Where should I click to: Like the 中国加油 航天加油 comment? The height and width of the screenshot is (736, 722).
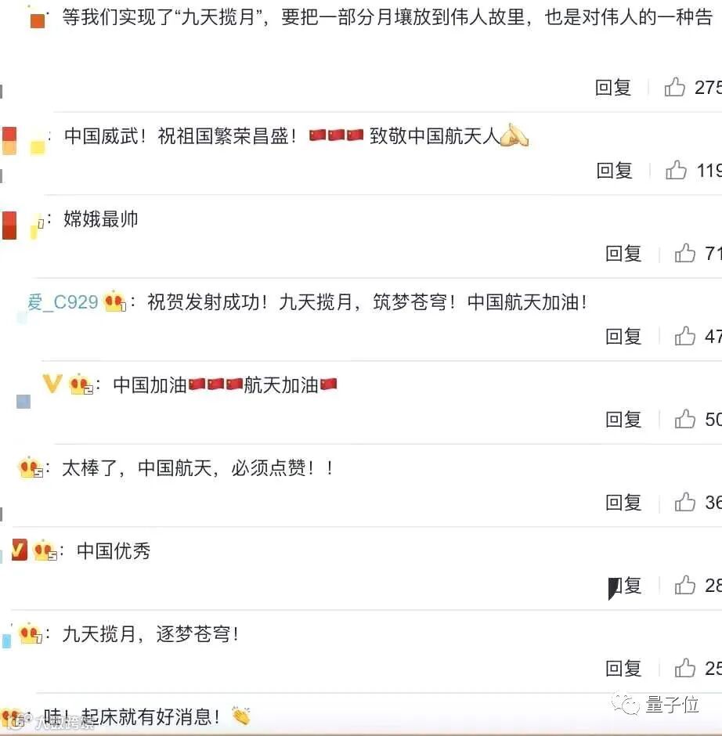point(685,419)
